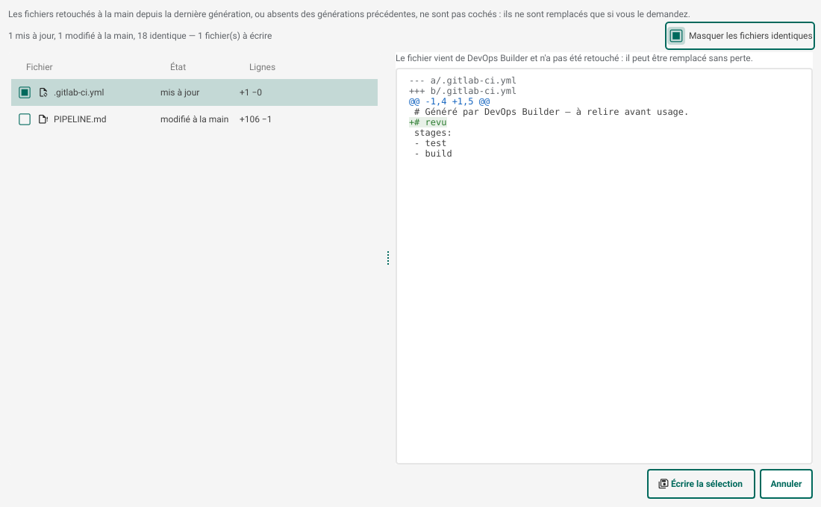Click the '- test' line in the diff
Viewport: 821px width, 507px height.
431,143
